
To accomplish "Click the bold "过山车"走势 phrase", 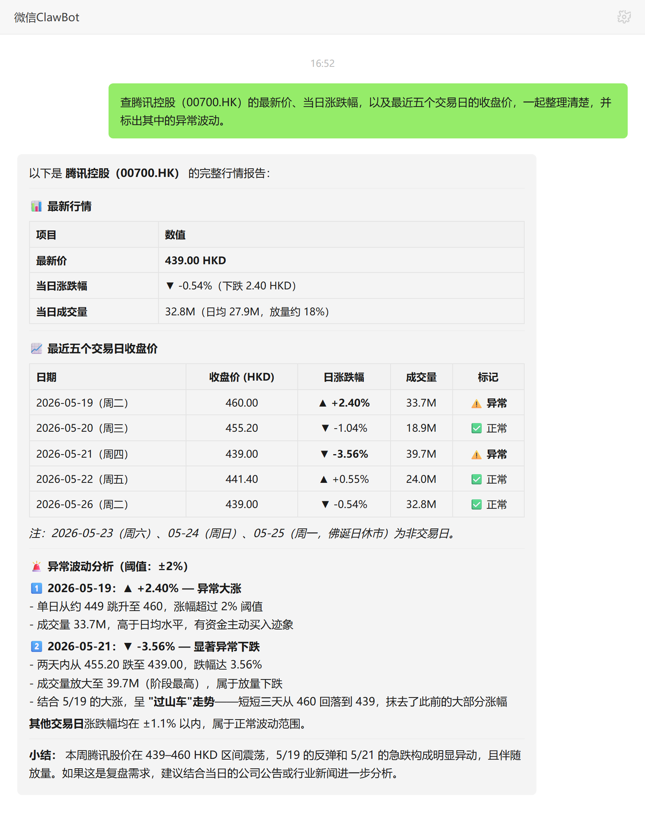I will point(181,702).
